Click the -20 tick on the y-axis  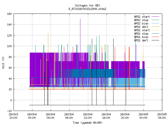click(9, 111)
